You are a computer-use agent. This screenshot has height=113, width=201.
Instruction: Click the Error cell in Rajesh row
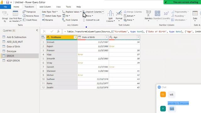pos(124,46)
